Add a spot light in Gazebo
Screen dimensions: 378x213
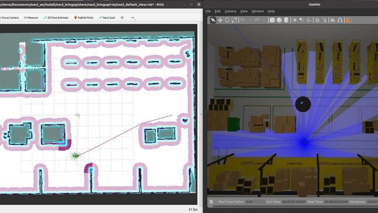[x=302, y=20]
